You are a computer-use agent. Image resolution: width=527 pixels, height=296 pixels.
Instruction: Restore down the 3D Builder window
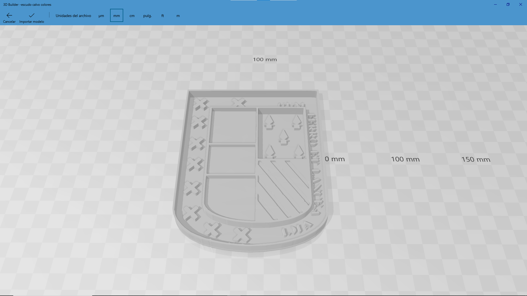click(508, 4)
